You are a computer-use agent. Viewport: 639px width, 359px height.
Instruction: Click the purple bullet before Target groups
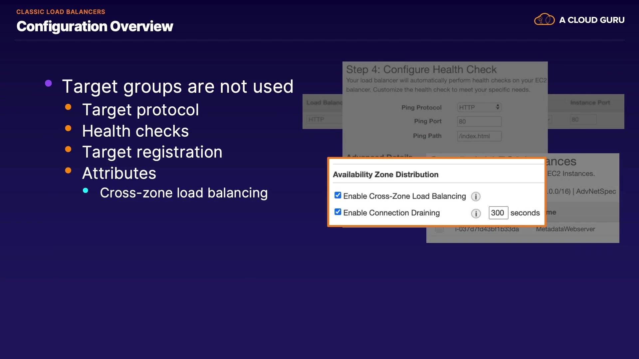[48, 83]
